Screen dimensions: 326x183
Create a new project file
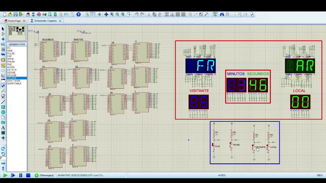tap(5, 14)
